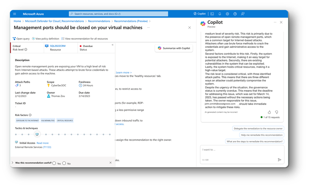Image resolution: width=309 pixels, height=188 pixels.
Task: Click the Copilot logo icon
Action: (203, 23)
